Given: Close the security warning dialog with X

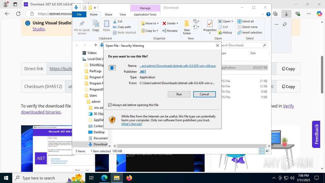Looking at the screenshot, I should coord(217,45).
